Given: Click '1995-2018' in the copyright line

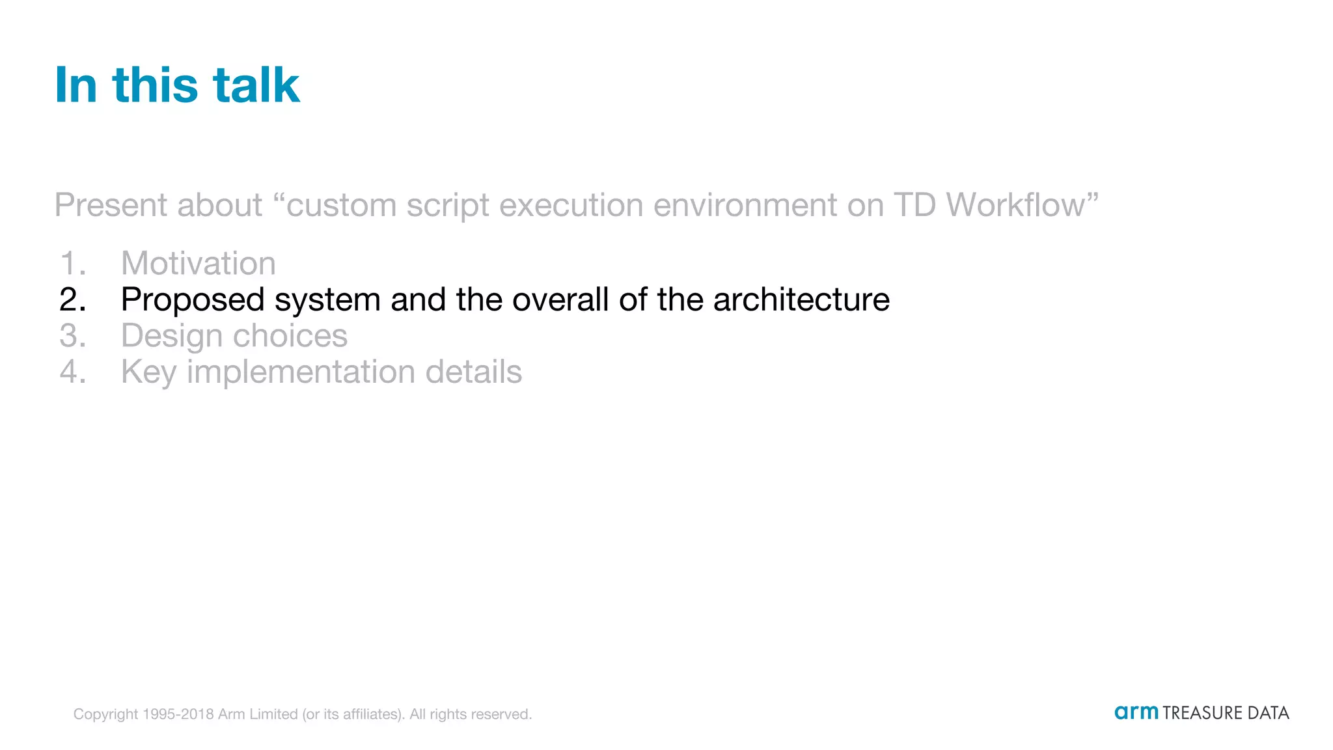Looking at the screenshot, I should tap(178, 714).
